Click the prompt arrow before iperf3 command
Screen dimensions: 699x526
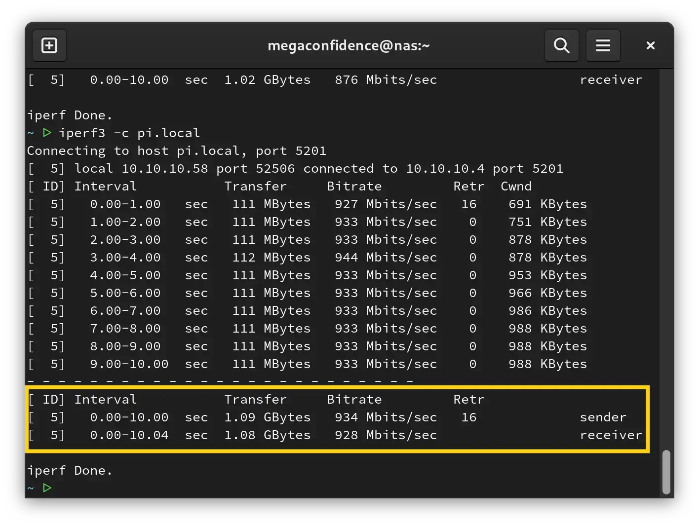(x=47, y=132)
